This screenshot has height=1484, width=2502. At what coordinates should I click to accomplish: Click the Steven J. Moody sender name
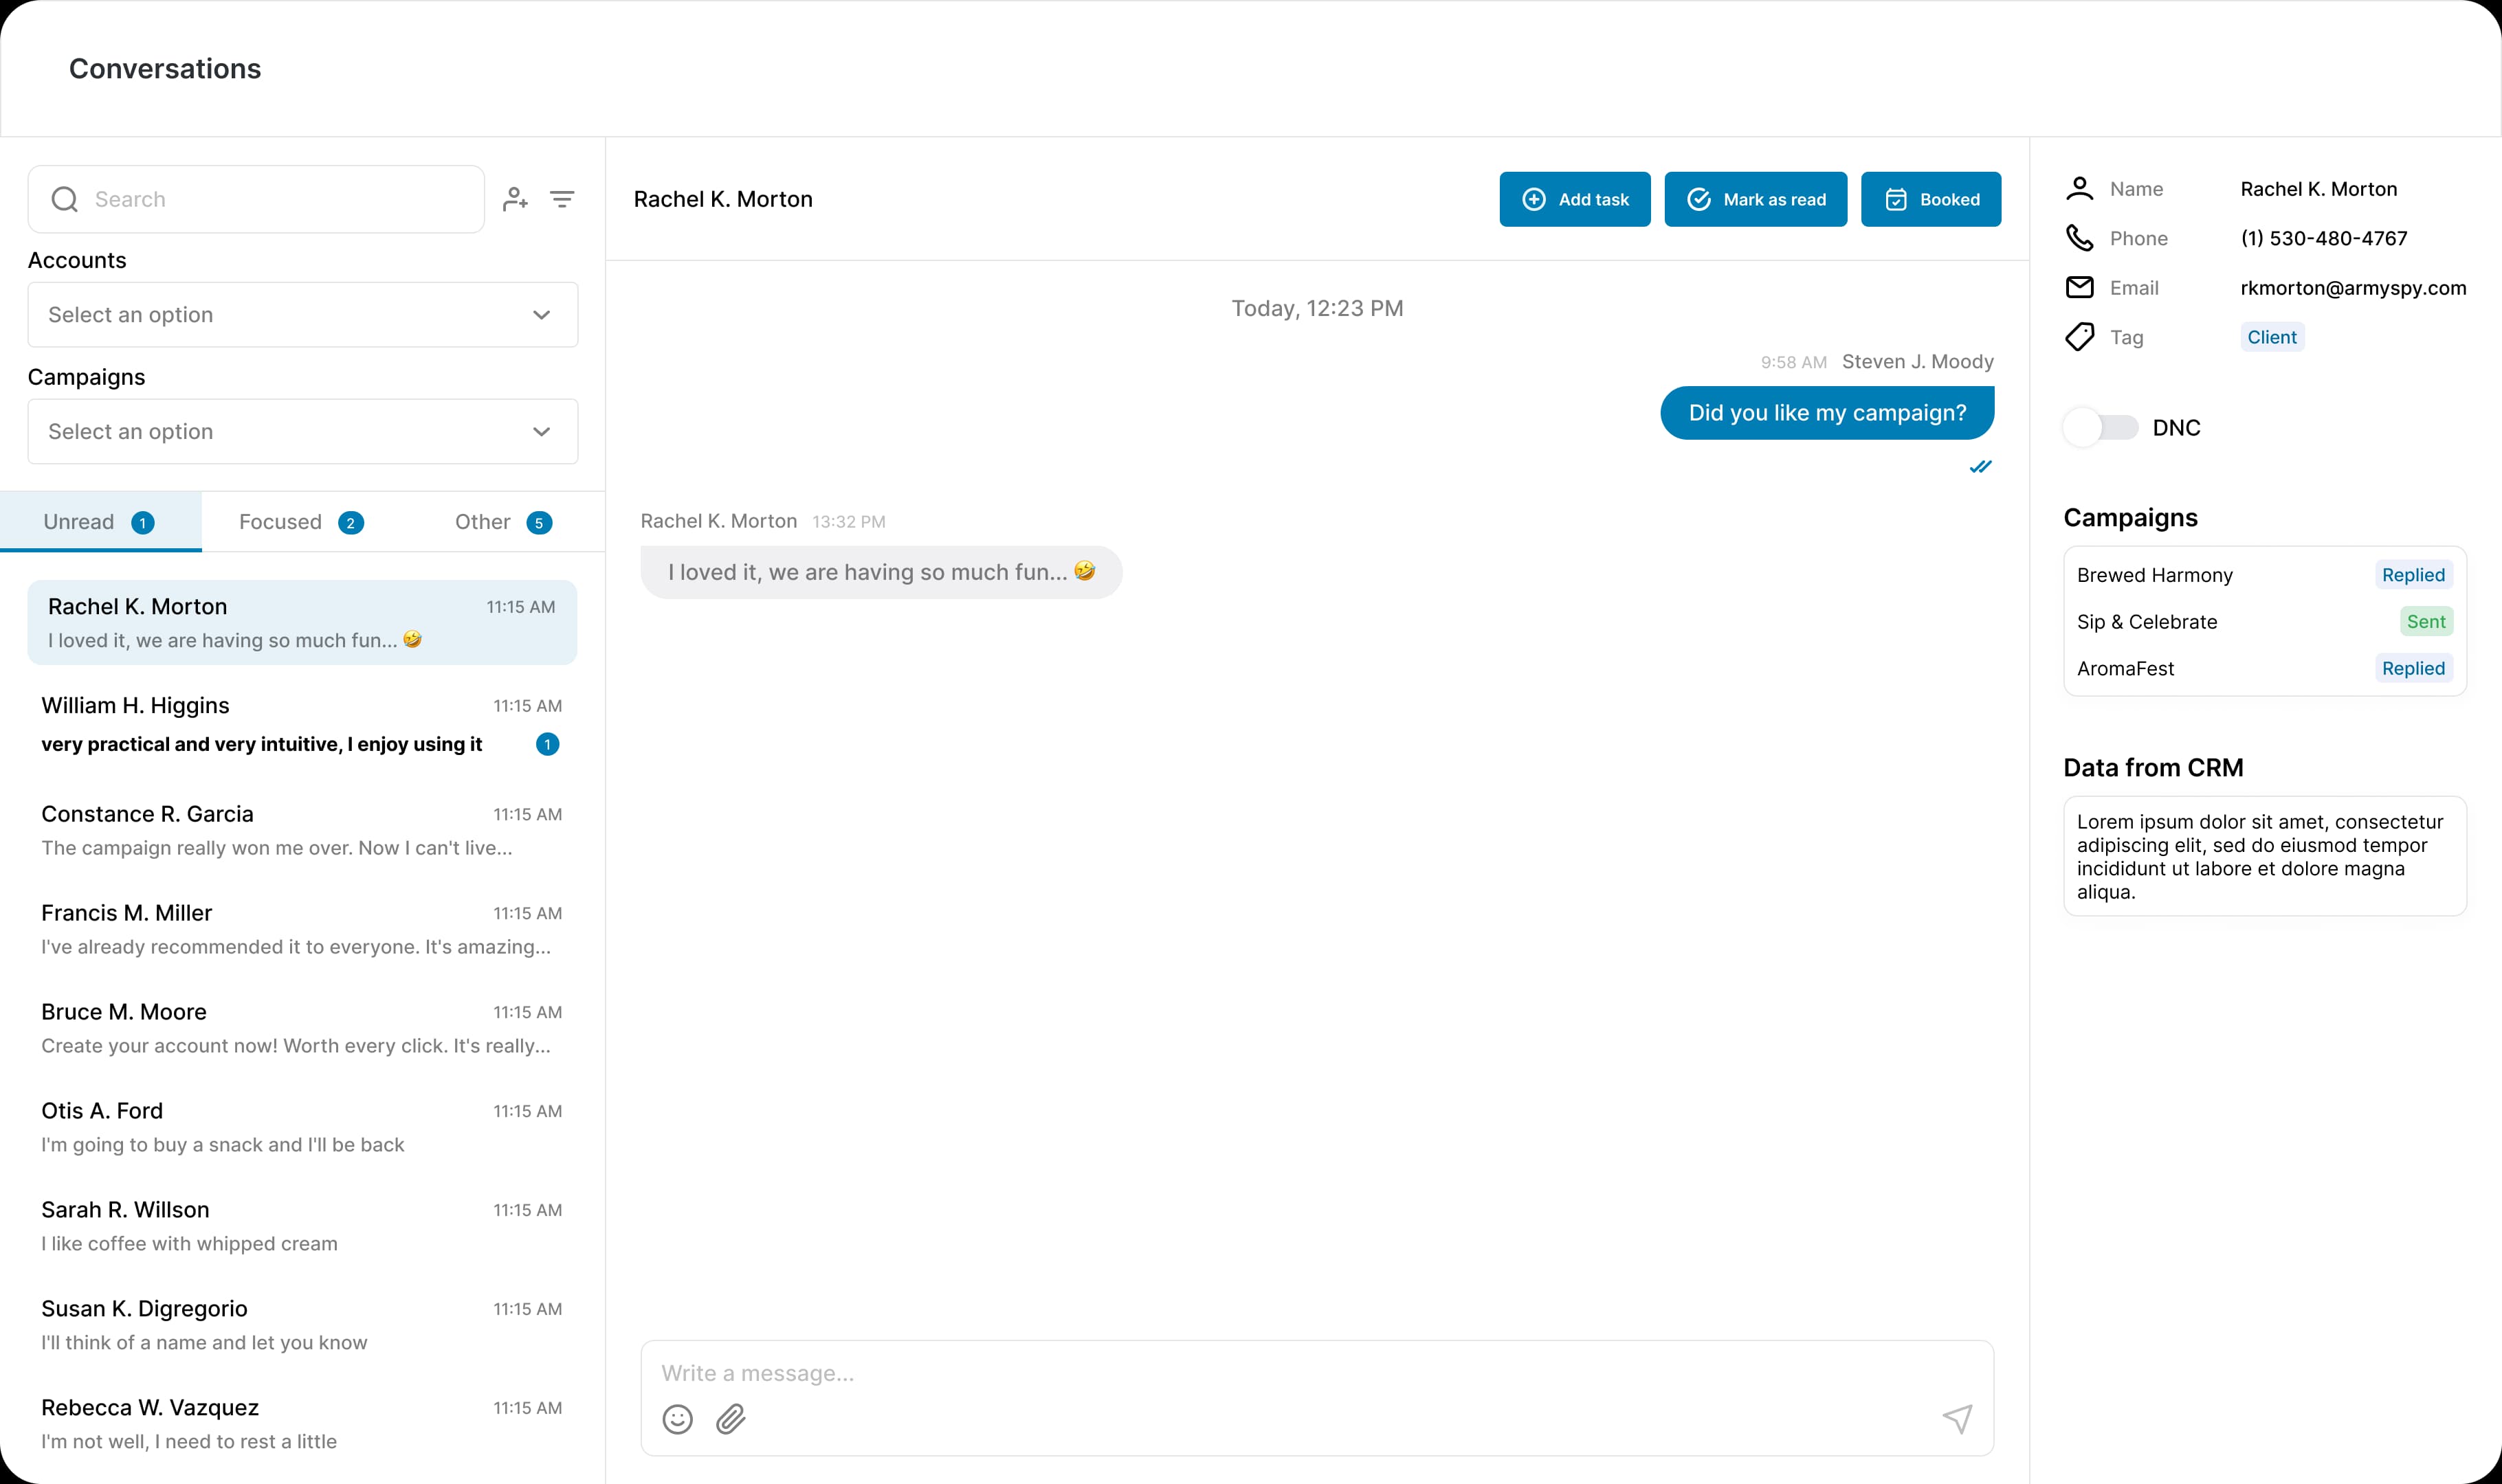coord(1918,362)
